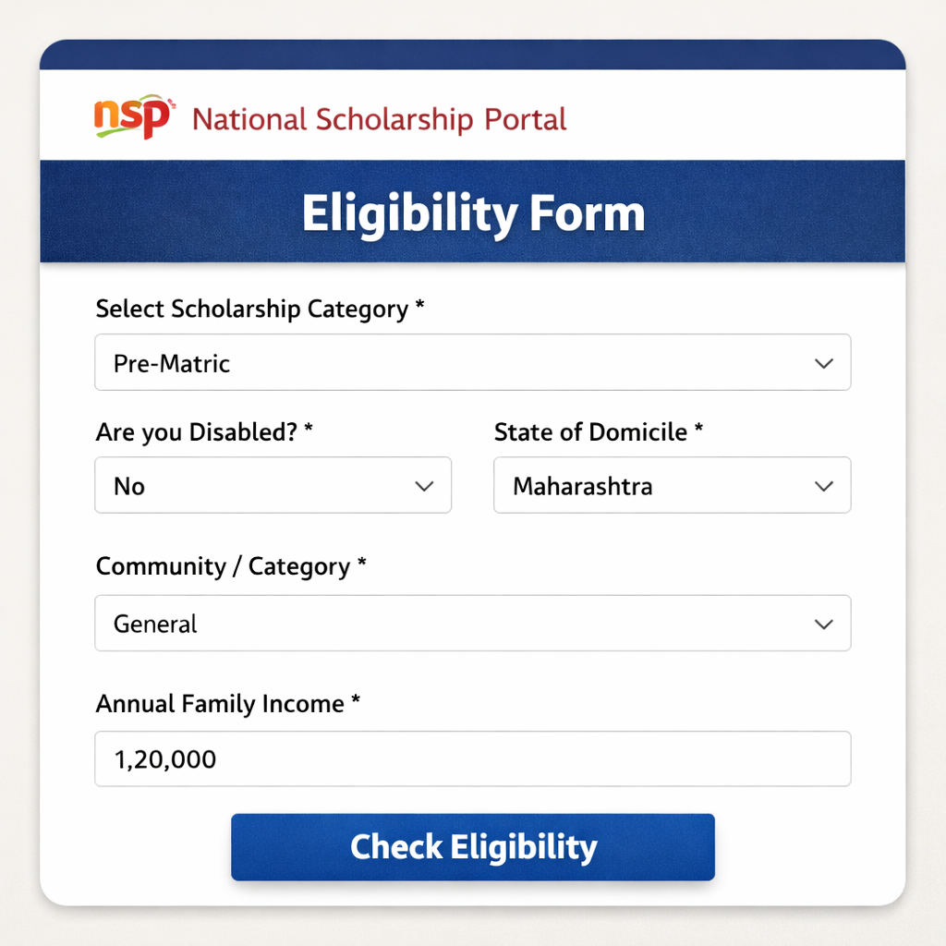Click the National Scholarship Portal header text
Viewport: 946px width, 946px height.
tap(378, 119)
